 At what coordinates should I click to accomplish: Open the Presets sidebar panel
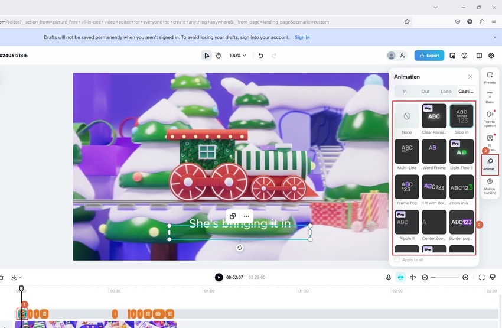click(490, 78)
